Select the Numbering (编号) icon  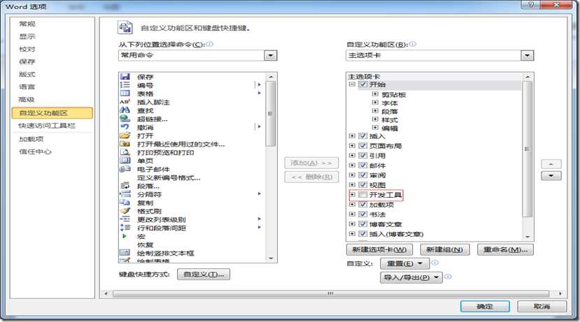125,85
